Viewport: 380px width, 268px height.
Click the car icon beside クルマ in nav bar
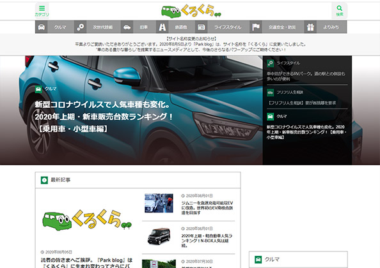[x=42, y=27]
